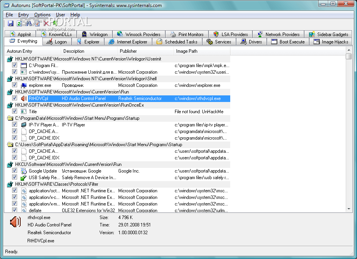Open the Help menu

click(75, 15)
